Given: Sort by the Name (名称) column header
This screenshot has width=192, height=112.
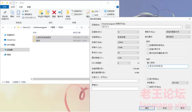Looking at the screenshot, I should 35,33.
